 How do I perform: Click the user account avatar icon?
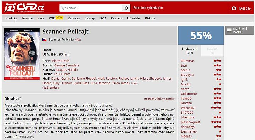(x=234, y=9)
